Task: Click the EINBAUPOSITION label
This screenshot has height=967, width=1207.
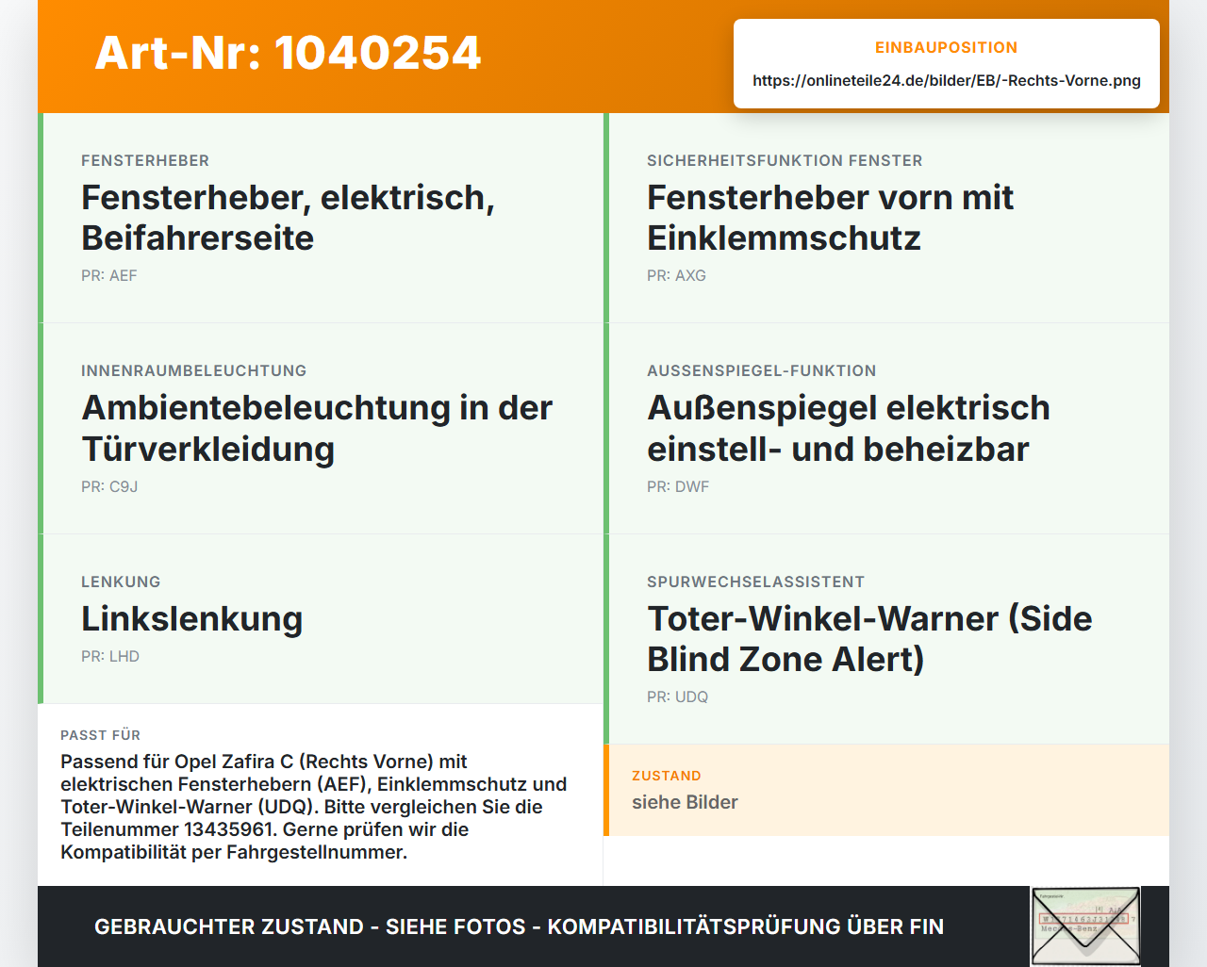Action: [x=947, y=47]
